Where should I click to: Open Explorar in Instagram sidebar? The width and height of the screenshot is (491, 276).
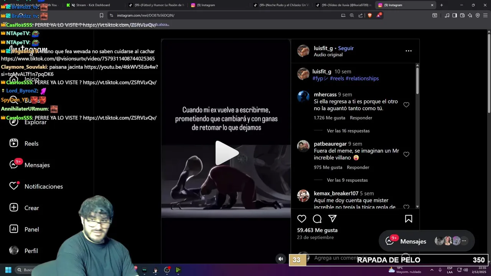tap(35, 122)
